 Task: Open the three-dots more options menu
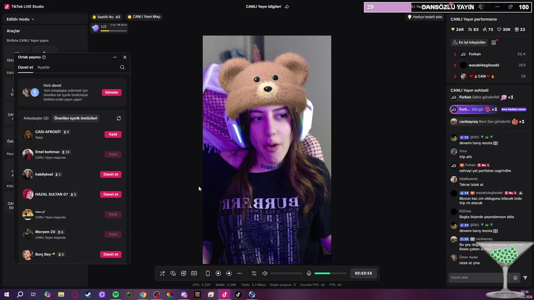[239, 273]
